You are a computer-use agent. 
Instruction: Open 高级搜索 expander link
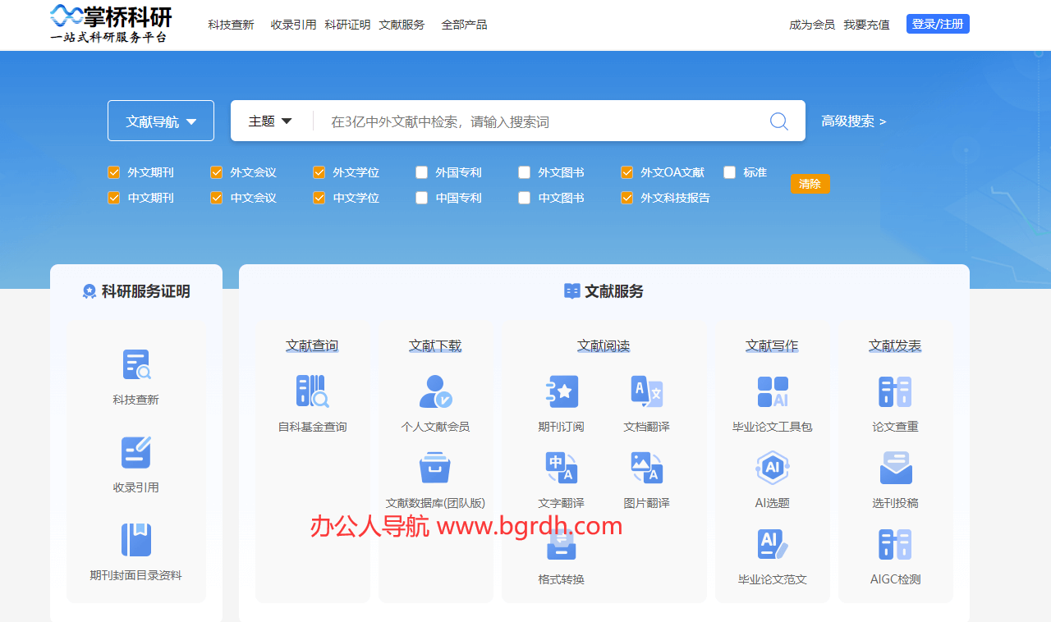coord(853,121)
